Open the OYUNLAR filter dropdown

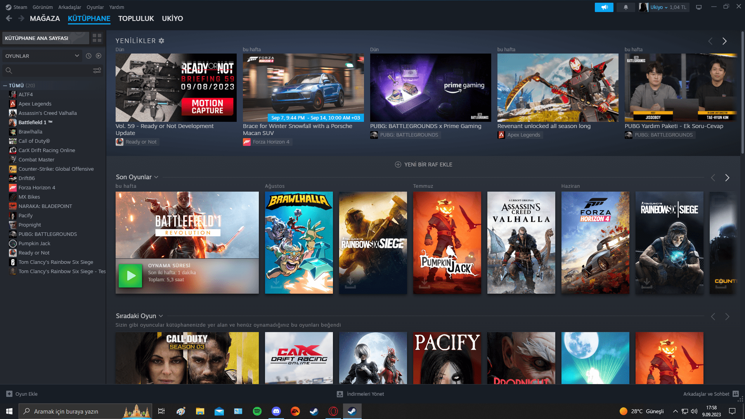pyautogui.click(x=42, y=56)
